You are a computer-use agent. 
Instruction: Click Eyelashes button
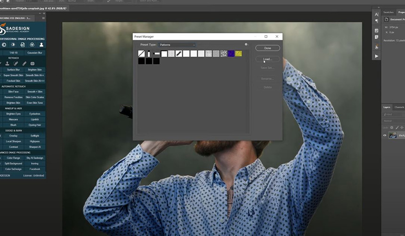point(35,114)
